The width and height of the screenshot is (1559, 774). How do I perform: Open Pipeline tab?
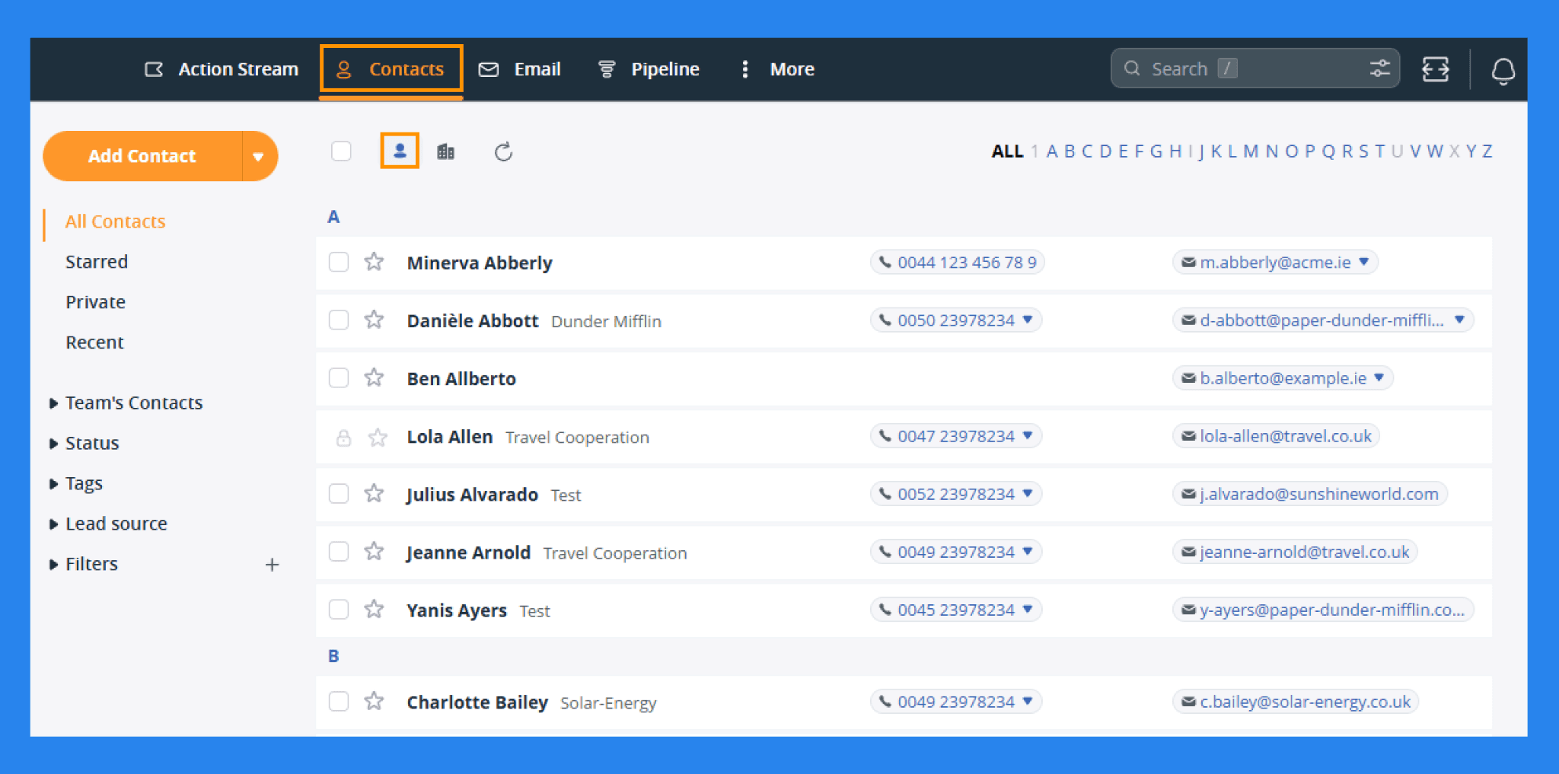pos(649,69)
